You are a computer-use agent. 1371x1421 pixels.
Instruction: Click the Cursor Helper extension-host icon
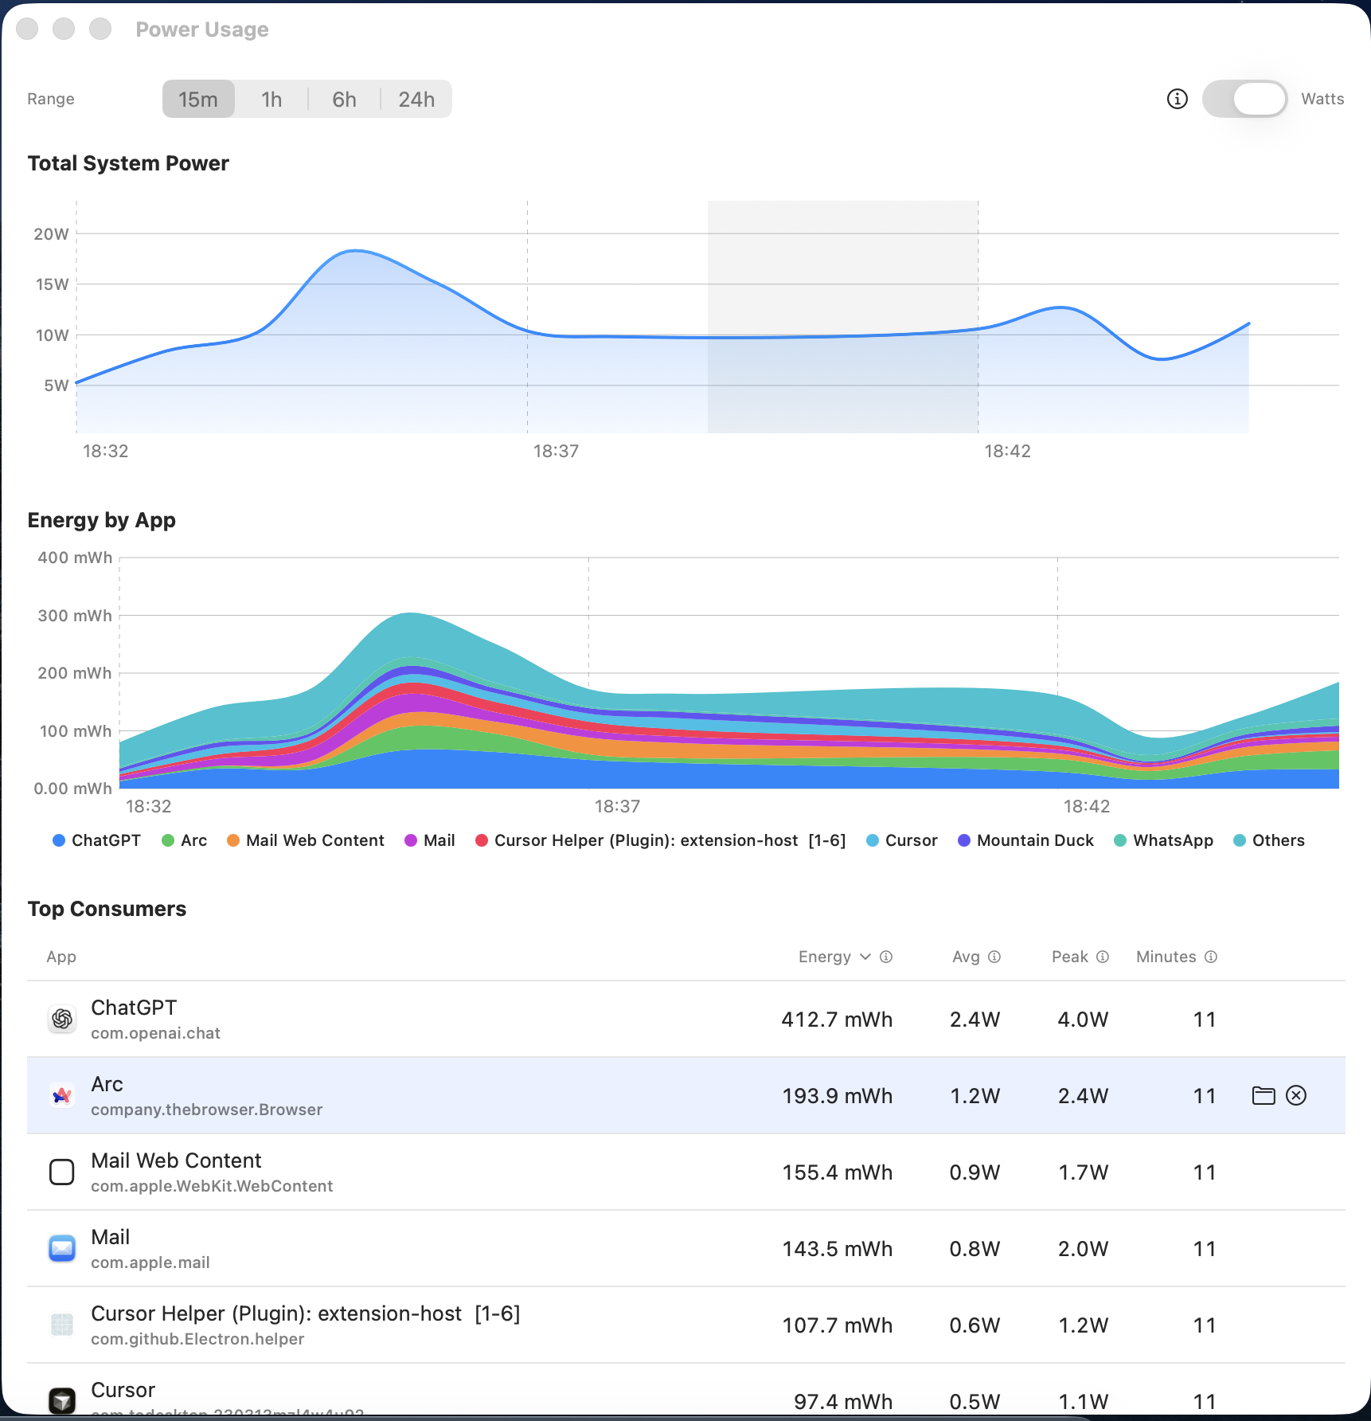click(x=61, y=1325)
